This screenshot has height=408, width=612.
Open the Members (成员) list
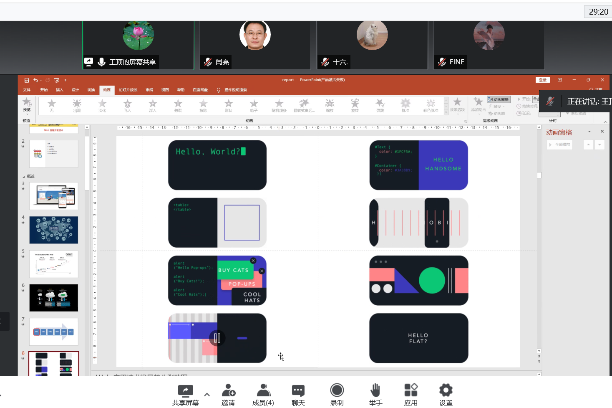263,391
